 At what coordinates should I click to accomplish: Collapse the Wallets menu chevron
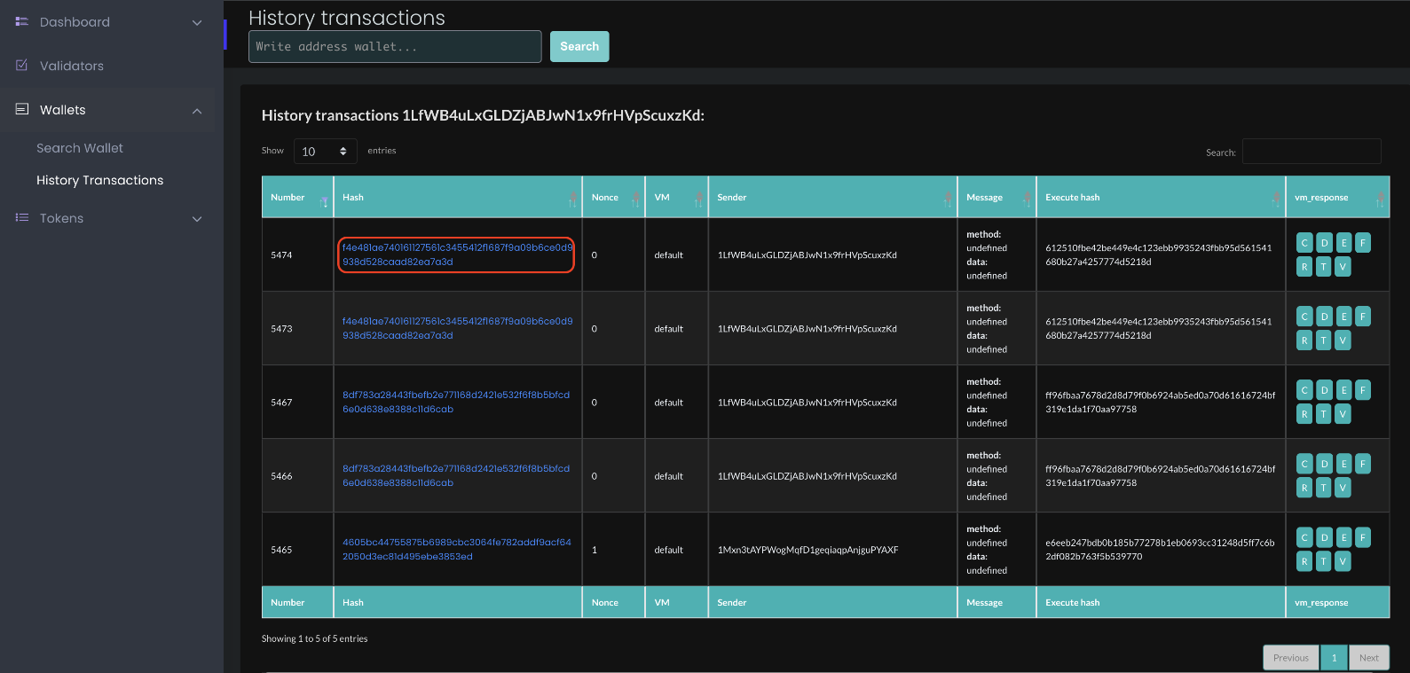[197, 111]
